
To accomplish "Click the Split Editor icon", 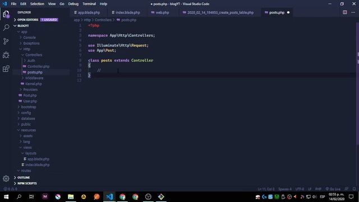I will (x=344, y=12).
